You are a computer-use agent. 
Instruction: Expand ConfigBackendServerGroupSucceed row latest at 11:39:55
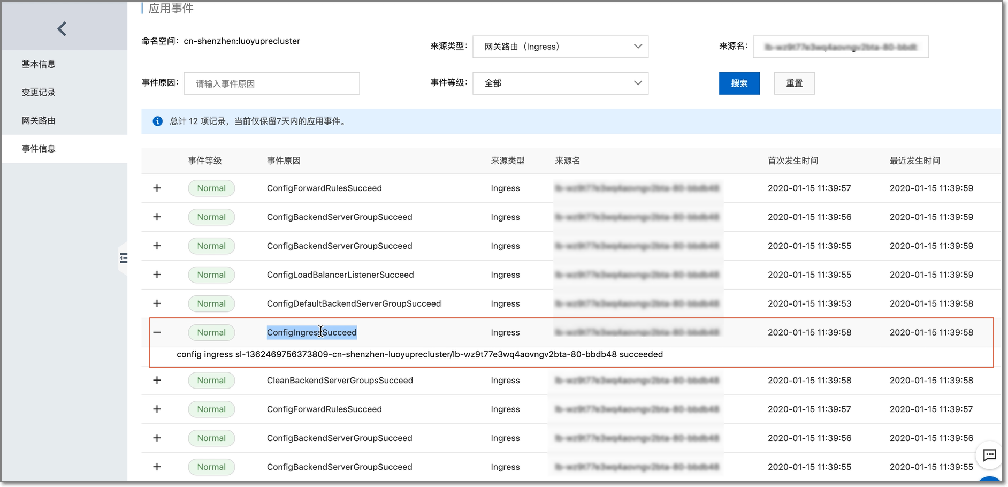pyautogui.click(x=157, y=467)
